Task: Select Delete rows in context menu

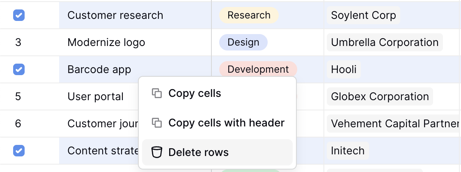Action: click(198, 152)
